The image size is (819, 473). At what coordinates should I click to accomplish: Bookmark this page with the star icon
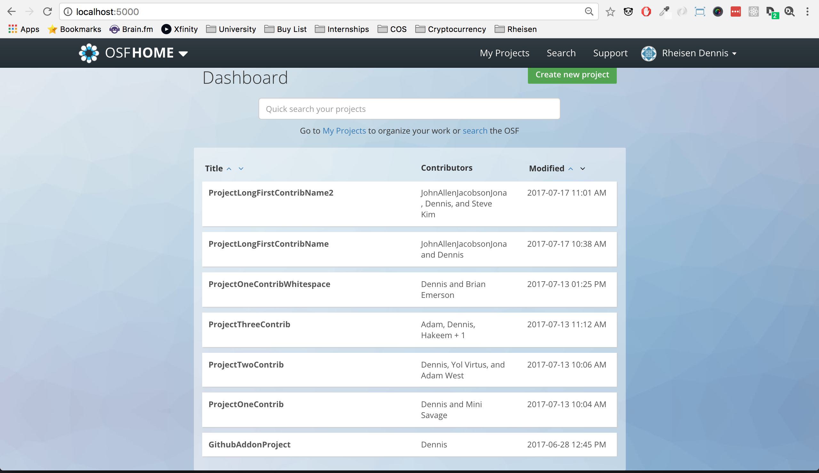click(x=610, y=12)
